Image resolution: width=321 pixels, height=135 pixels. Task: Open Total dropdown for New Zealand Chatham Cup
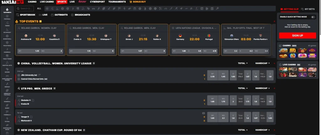(243, 130)
